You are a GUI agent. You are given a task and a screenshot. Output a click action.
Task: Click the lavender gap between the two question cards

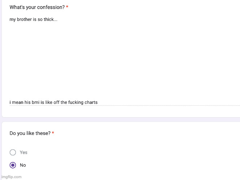tap(119, 119)
